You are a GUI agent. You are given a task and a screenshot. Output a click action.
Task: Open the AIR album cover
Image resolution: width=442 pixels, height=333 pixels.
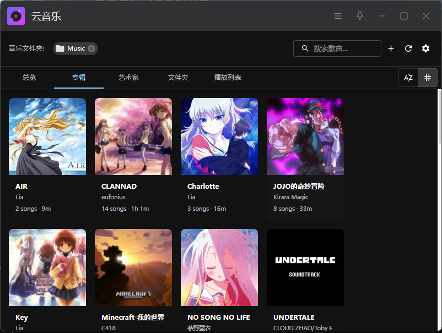point(47,137)
